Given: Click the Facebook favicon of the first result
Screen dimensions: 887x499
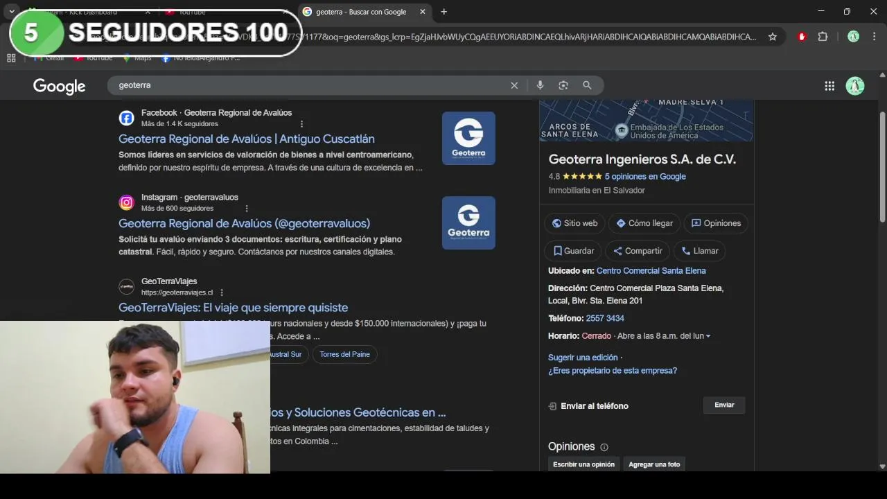Looking at the screenshot, I should click(x=126, y=118).
